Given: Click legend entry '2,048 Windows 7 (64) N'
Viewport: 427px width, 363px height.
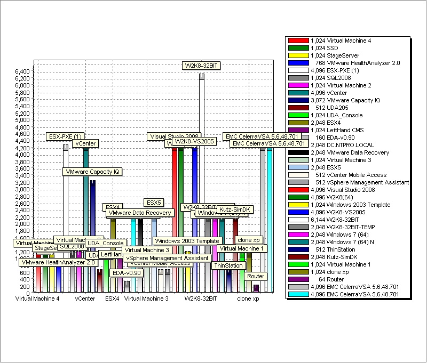Looking at the screenshot, I should click(x=342, y=242).
